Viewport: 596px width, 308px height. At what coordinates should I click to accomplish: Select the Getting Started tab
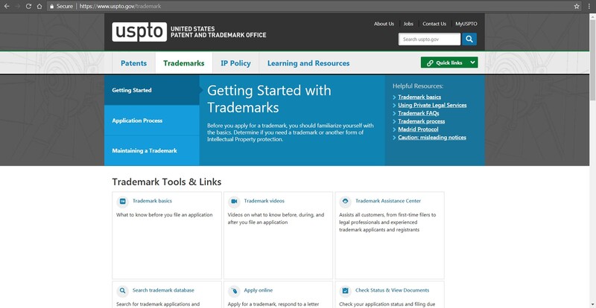point(152,90)
